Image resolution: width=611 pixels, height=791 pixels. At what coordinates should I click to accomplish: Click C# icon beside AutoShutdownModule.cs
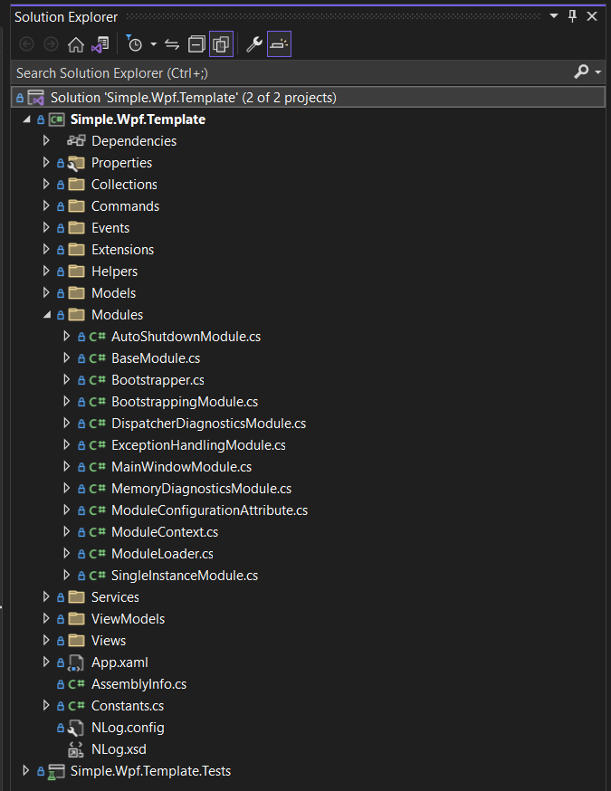click(x=98, y=337)
